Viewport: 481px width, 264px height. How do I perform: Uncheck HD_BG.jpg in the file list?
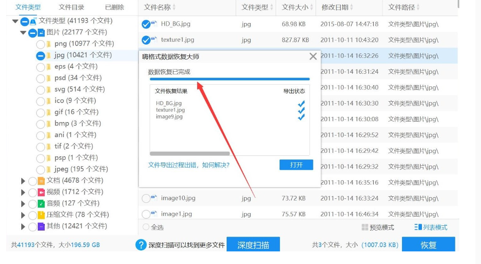coord(146,24)
